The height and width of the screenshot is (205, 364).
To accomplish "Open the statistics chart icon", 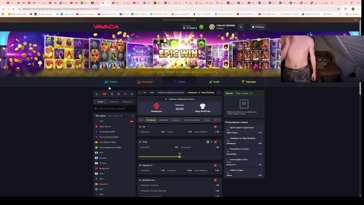I will click(x=132, y=94).
